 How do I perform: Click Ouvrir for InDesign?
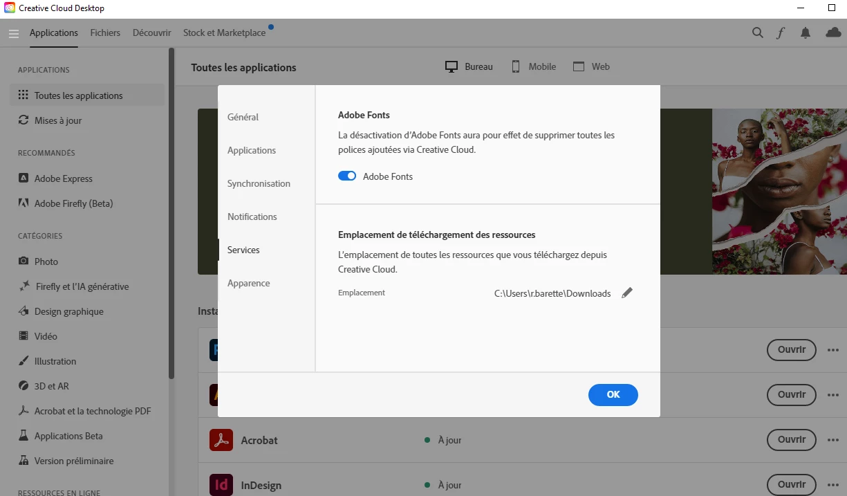point(792,484)
